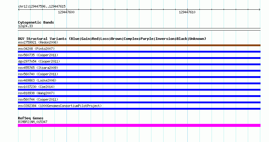Click the blue bar under dgv2977n54
Screen dimensions: 269x142
pyautogui.click(x=139, y=64)
